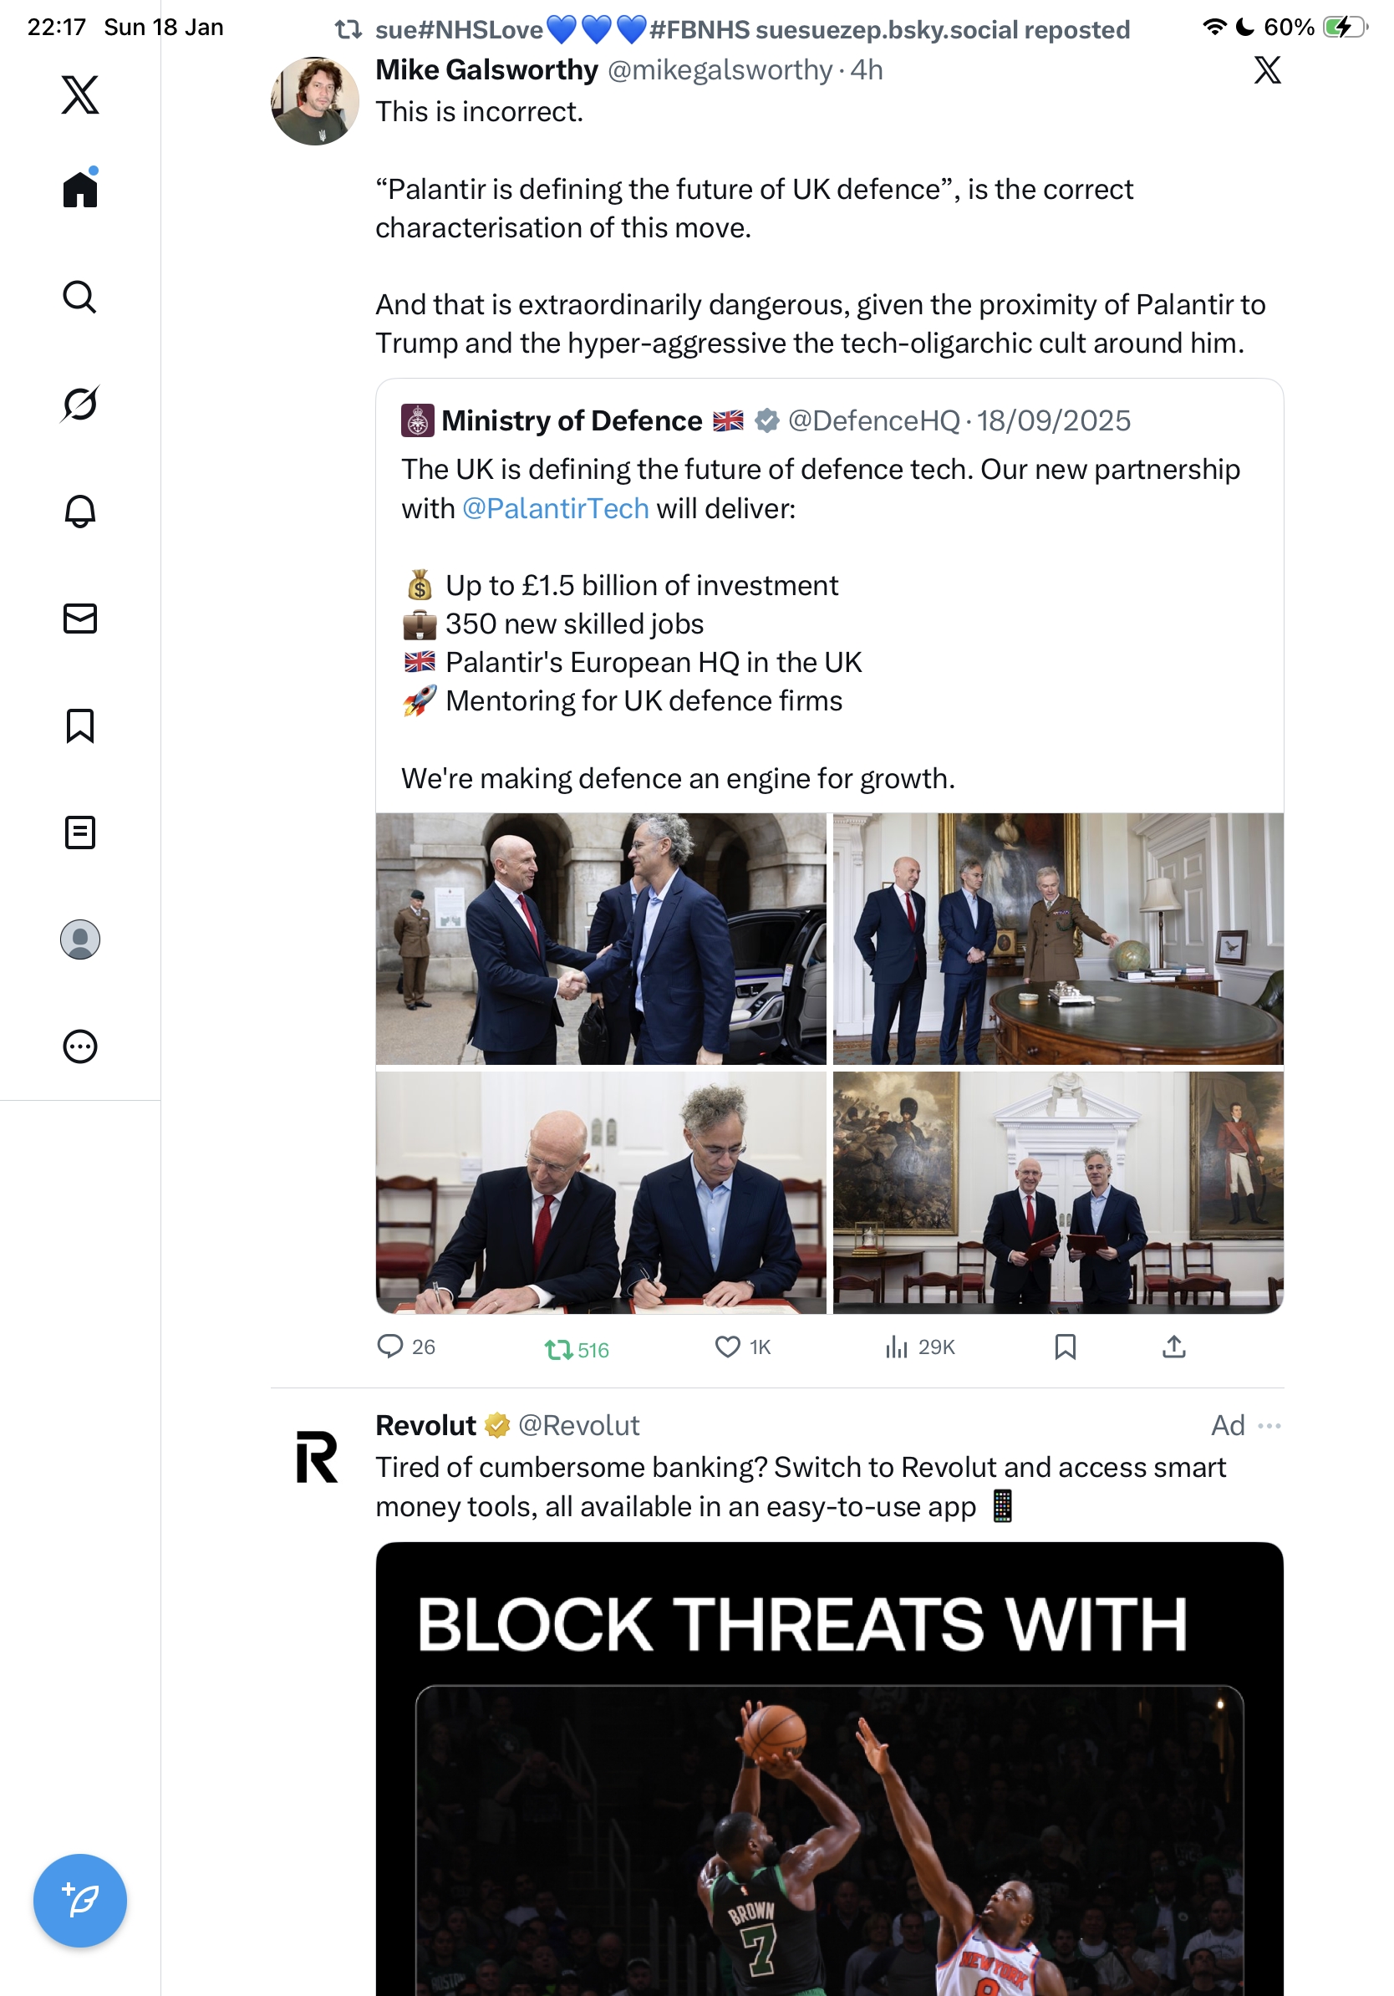Screen dimensions: 1394x1996
Task: Open the Messages envelope icon
Action: pos(80,618)
